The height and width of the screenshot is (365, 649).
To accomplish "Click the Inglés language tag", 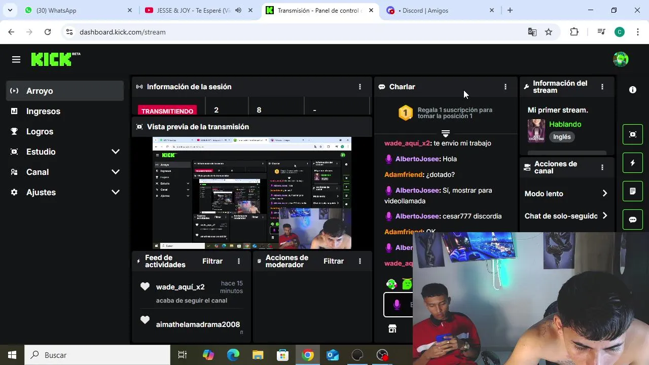I will coord(562,137).
